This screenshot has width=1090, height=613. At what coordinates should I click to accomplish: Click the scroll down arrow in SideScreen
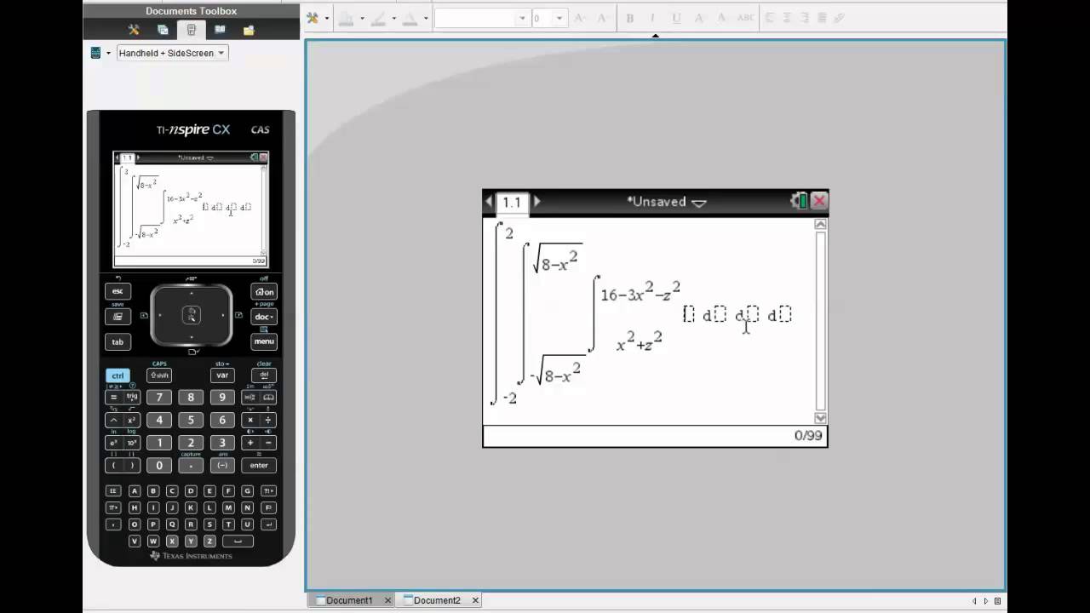point(820,417)
